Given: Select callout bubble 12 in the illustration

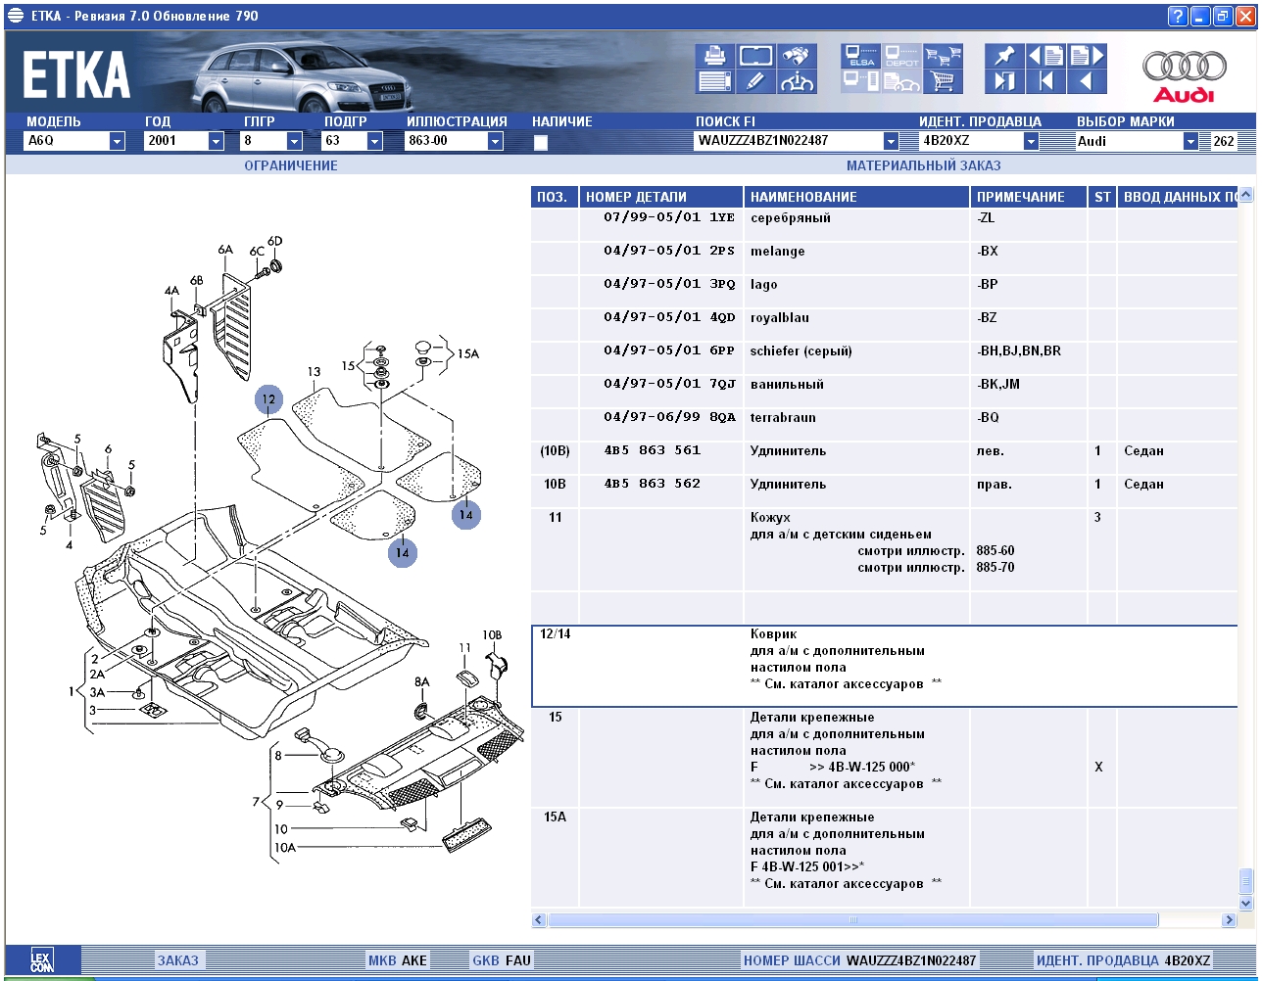Looking at the screenshot, I should click(x=269, y=399).
